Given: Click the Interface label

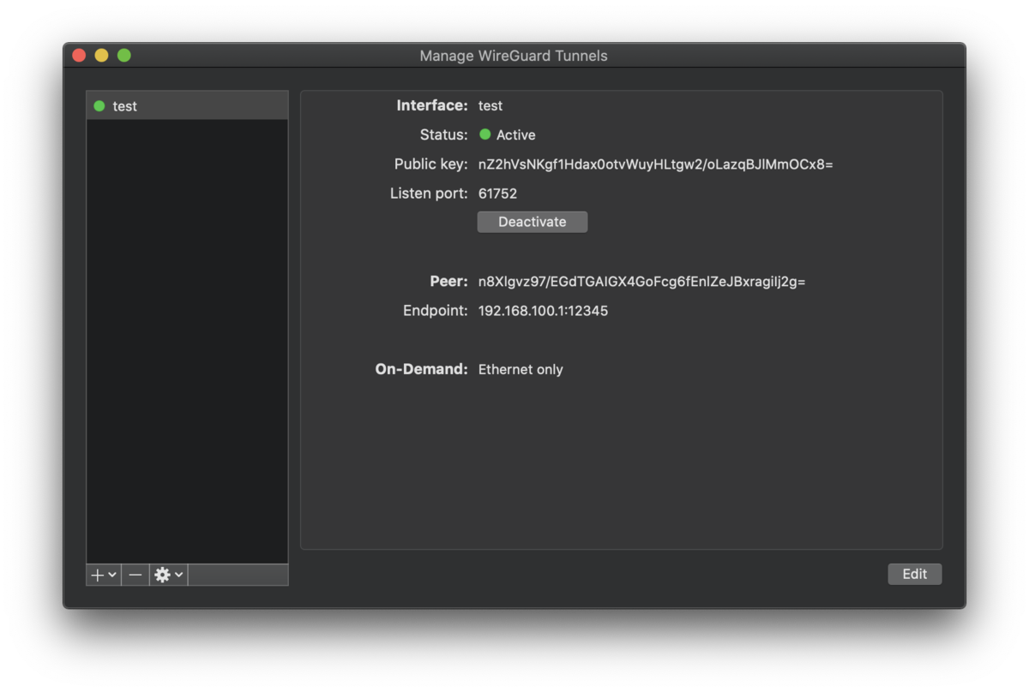Looking at the screenshot, I should (x=432, y=106).
